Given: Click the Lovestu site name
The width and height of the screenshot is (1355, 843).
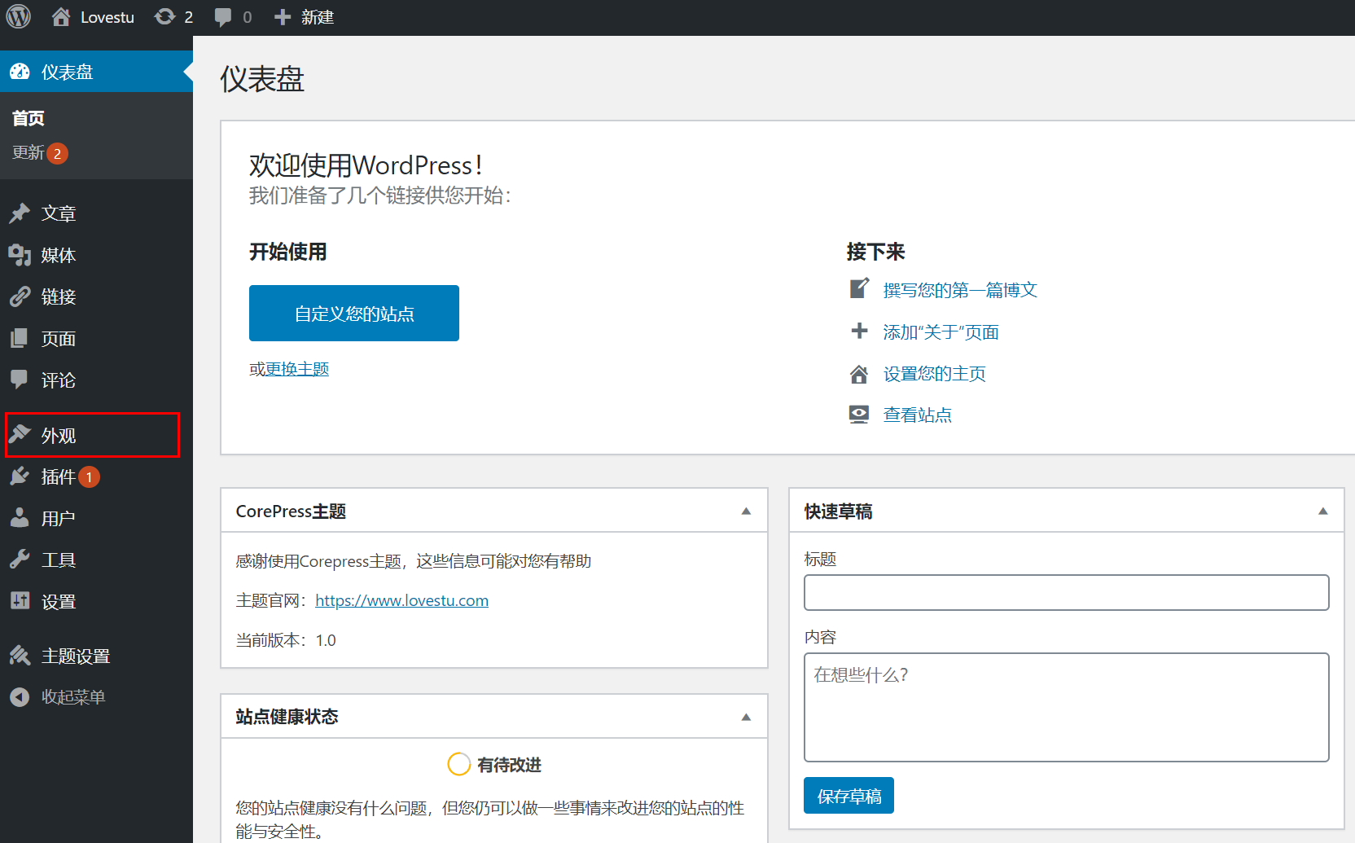Looking at the screenshot, I should click(107, 17).
